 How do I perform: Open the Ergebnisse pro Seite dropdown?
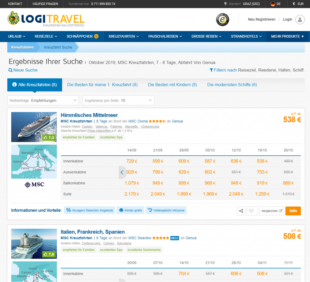coord(118,101)
